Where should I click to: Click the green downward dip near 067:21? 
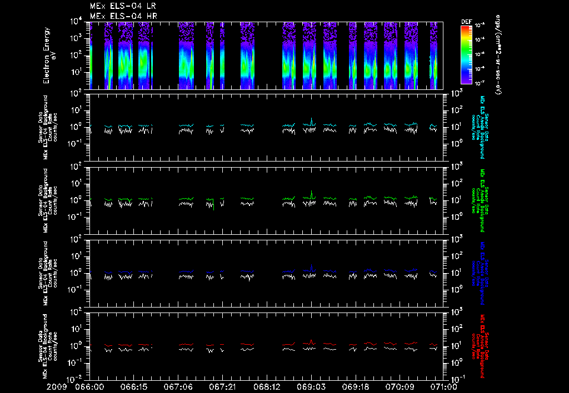tap(214, 204)
